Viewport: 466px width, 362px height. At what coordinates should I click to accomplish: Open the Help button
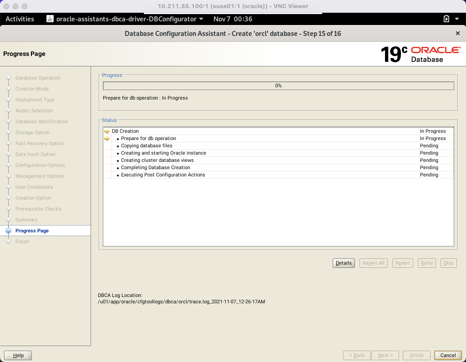click(18, 356)
